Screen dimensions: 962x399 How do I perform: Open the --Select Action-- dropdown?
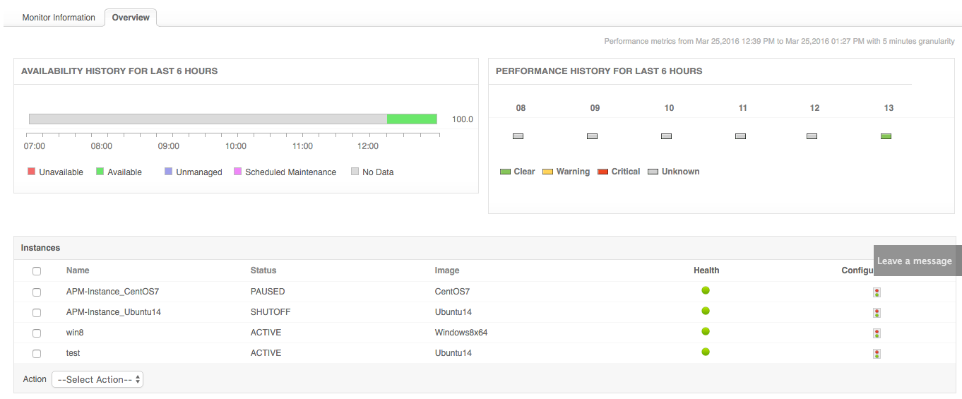tap(97, 379)
